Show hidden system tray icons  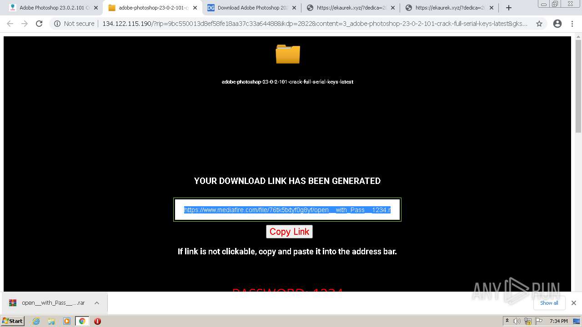507,321
